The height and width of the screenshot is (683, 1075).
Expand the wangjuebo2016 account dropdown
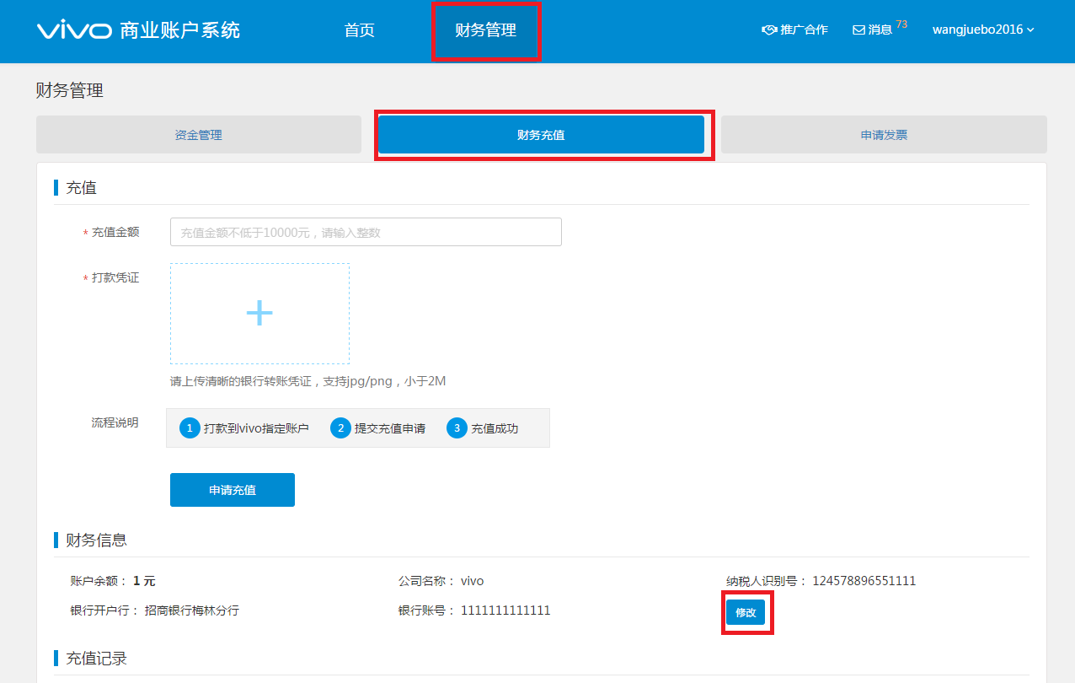tap(977, 30)
